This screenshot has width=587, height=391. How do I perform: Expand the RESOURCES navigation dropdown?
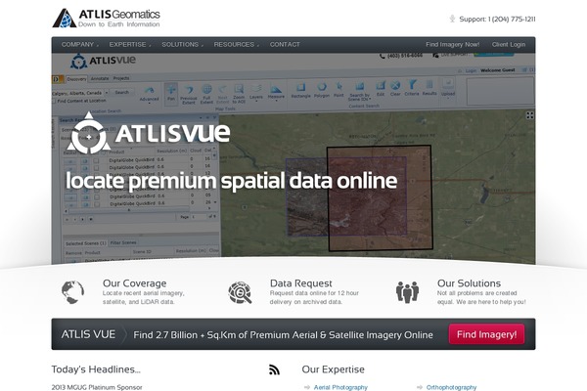click(x=236, y=45)
